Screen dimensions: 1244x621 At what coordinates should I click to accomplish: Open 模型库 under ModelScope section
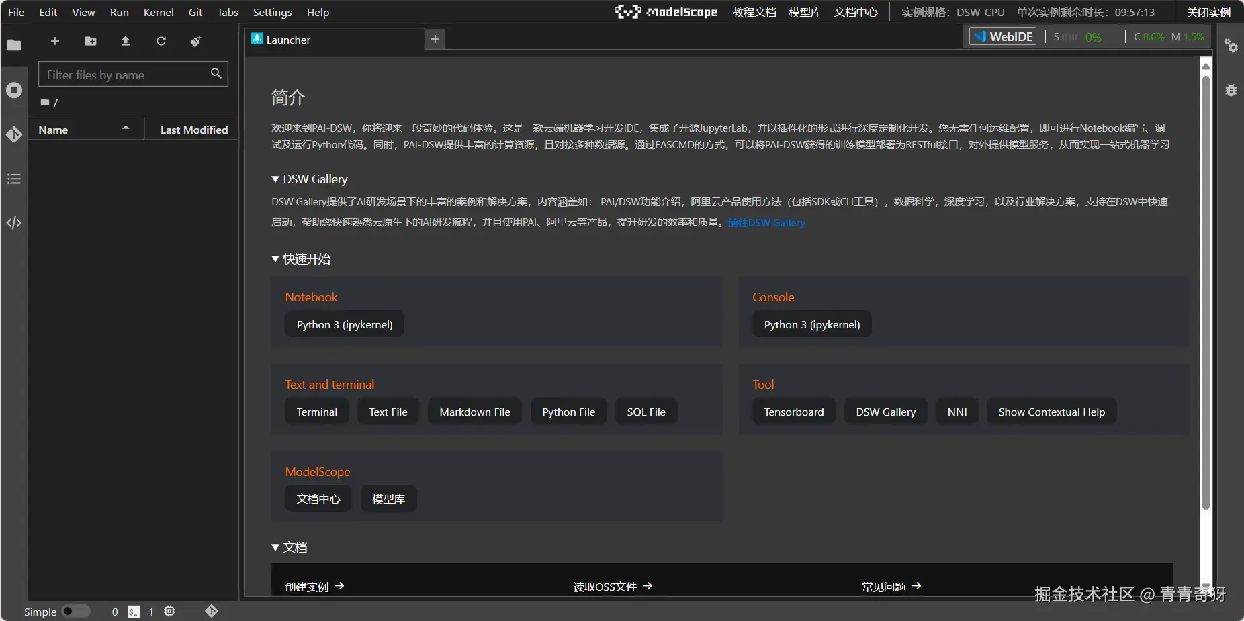tap(388, 499)
